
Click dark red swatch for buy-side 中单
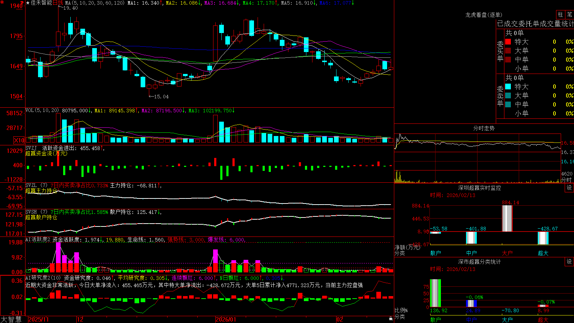click(508, 60)
